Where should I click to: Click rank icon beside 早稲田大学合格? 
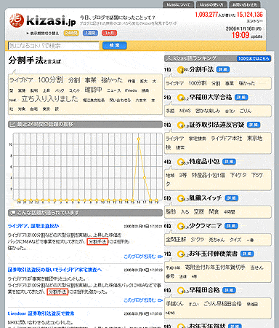[x=181, y=98]
